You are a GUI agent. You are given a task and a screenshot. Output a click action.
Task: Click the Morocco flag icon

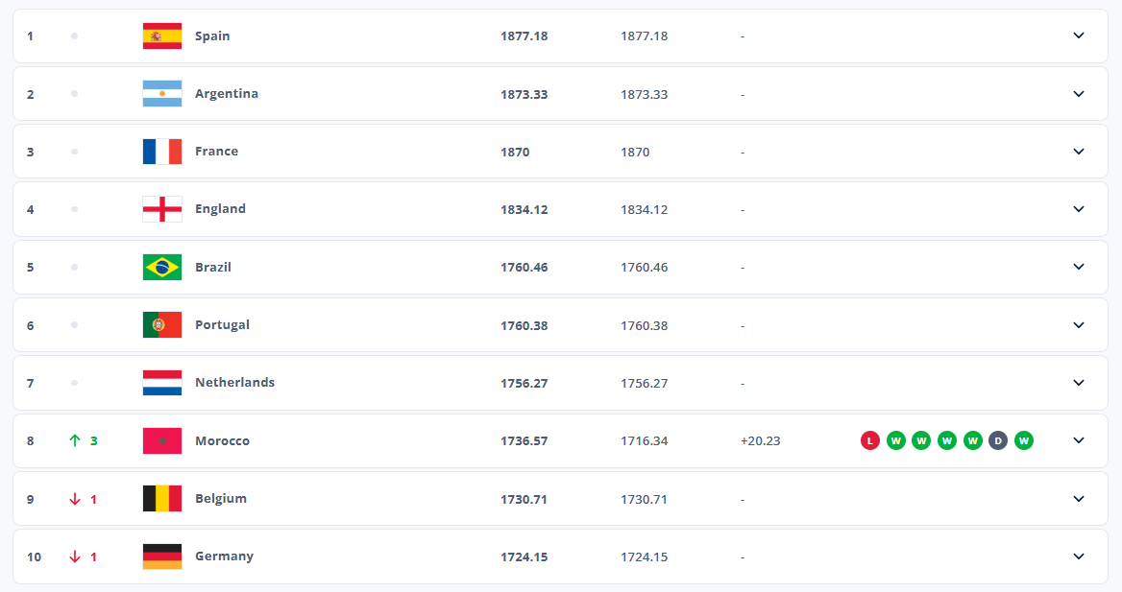[161, 441]
